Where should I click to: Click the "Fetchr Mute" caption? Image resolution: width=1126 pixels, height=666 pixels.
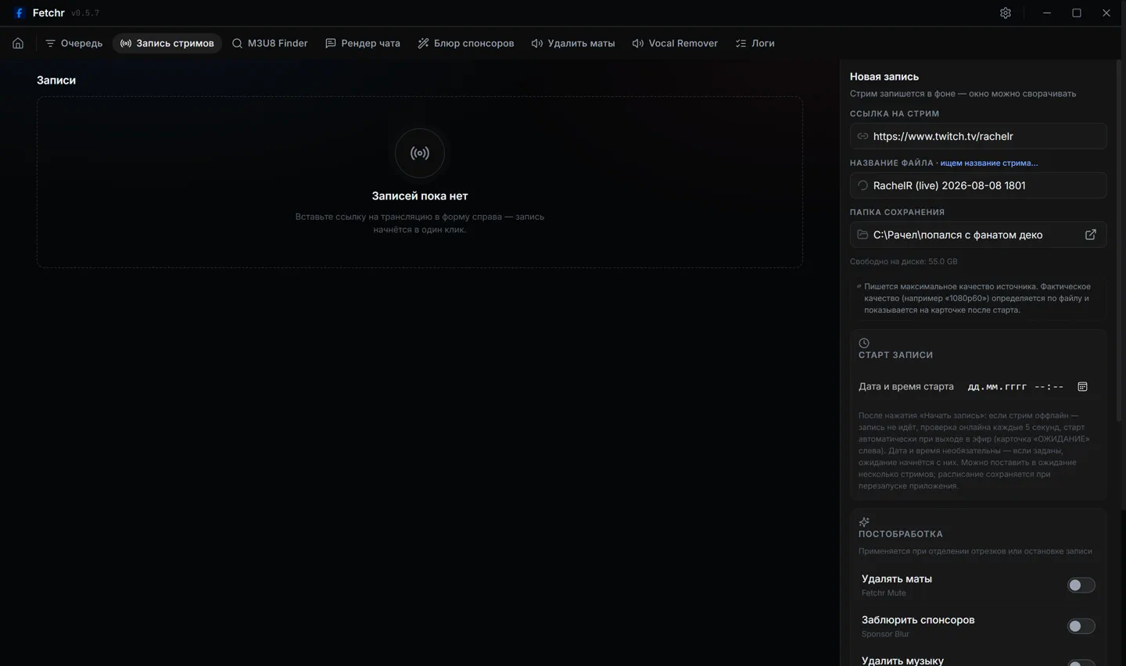tap(884, 593)
